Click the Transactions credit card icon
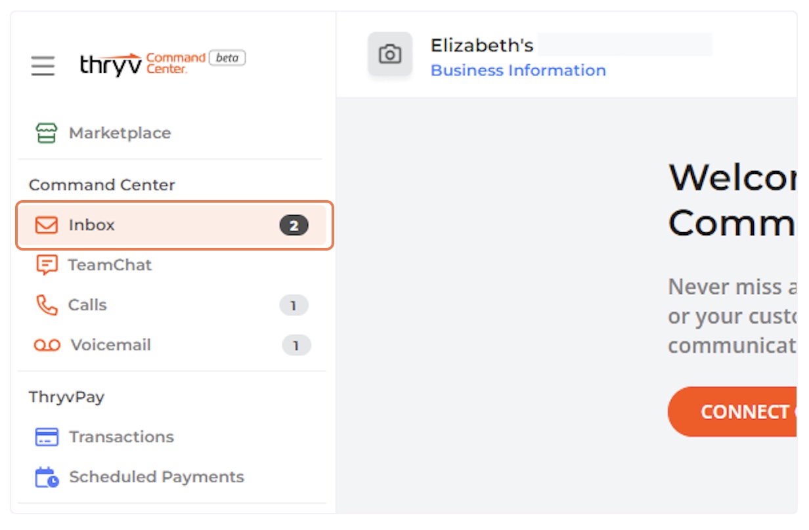 pyautogui.click(x=47, y=437)
